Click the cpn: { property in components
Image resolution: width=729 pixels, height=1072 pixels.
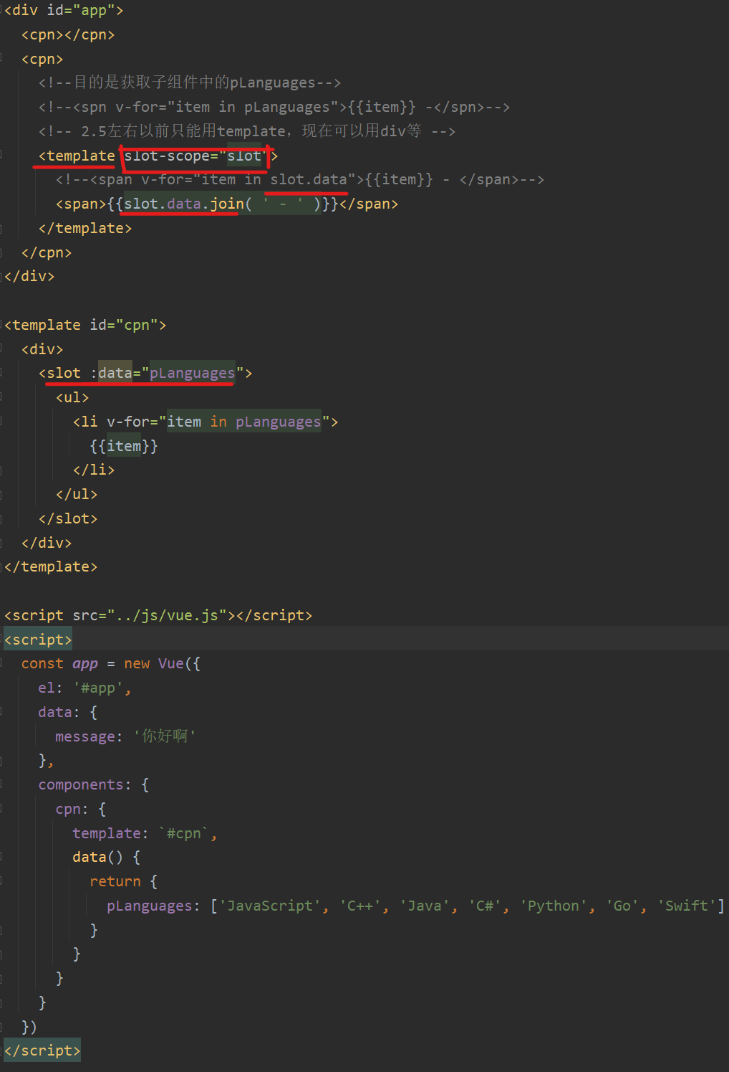(x=81, y=810)
